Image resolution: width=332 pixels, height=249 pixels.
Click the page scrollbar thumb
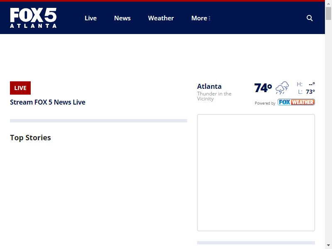point(328,13)
